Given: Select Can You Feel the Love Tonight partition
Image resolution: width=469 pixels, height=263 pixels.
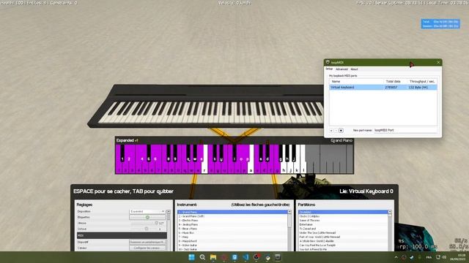Looking at the screenshot, I should pyautogui.click(x=344, y=245).
